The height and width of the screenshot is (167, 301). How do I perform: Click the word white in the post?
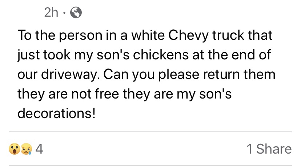tap(149, 37)
